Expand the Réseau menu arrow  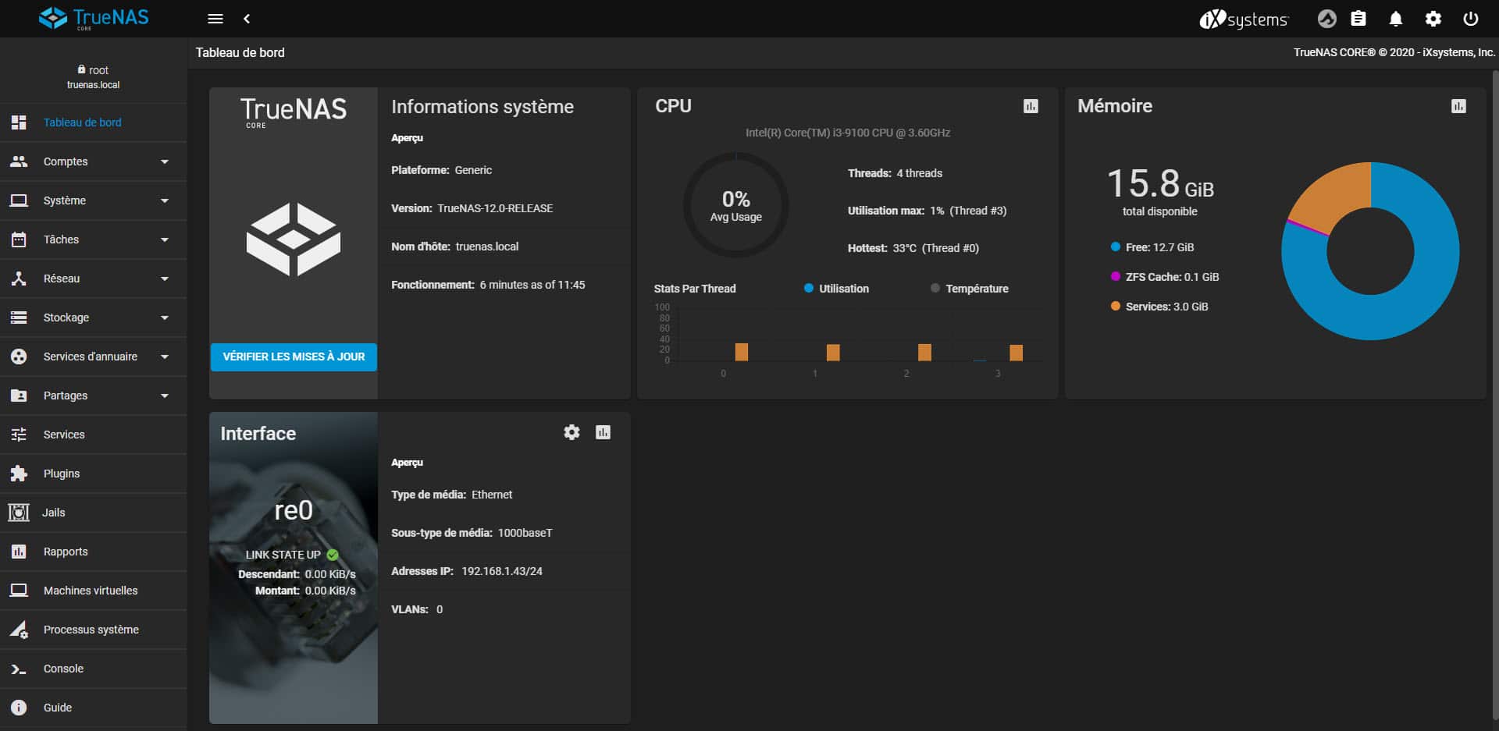pyautogui.click(x=165, y=279)
